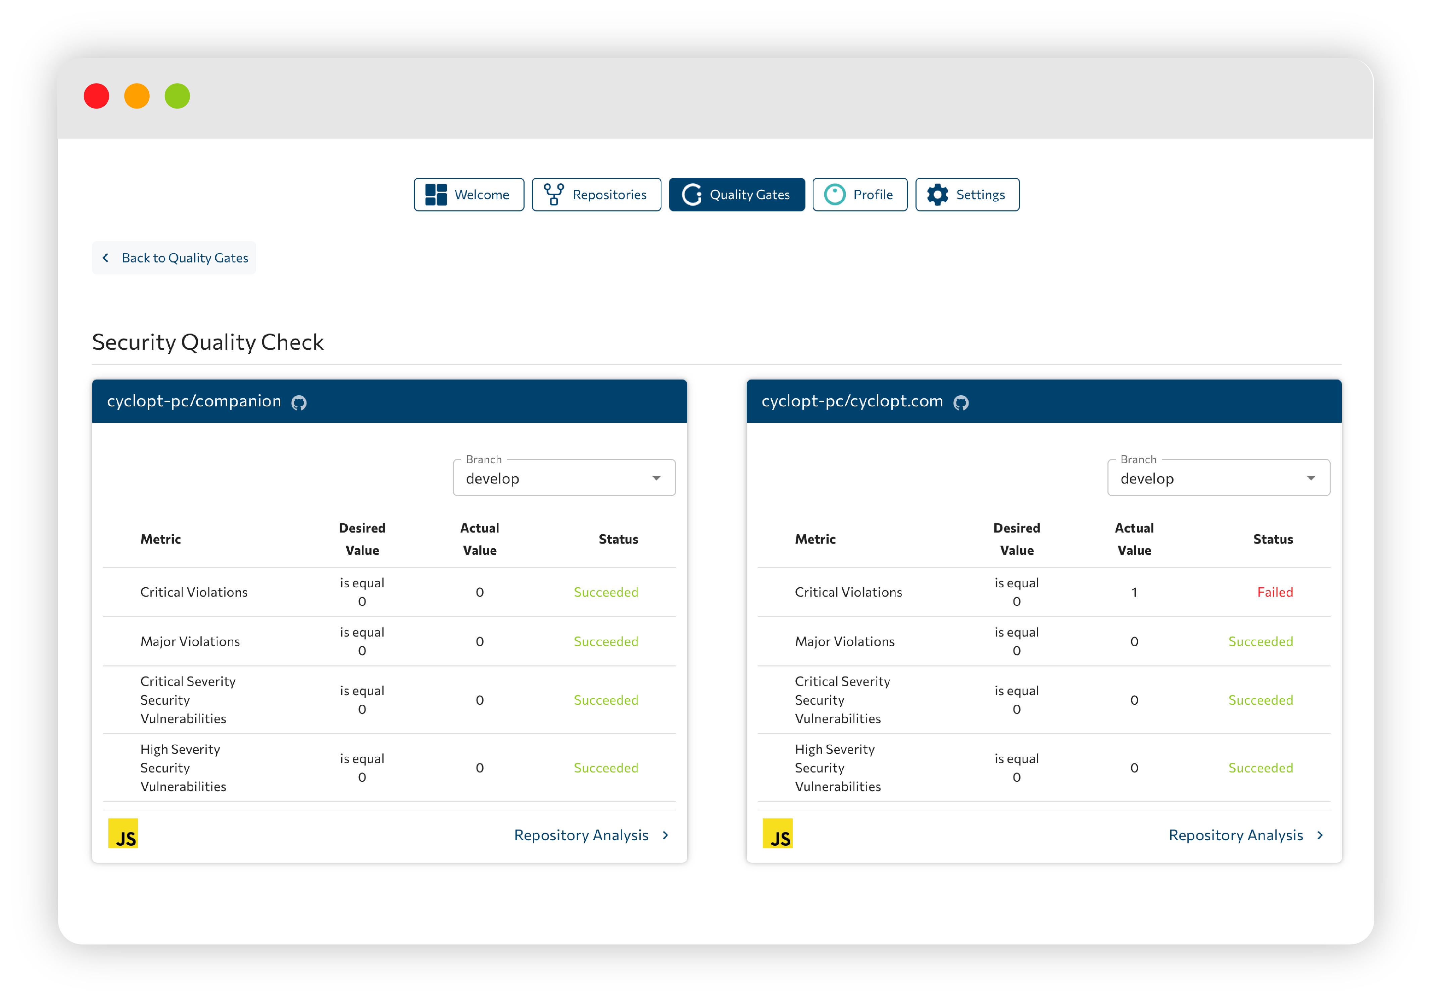Open Branch dropdown in companion card
1433x1003 pixels.
[563, 478]
